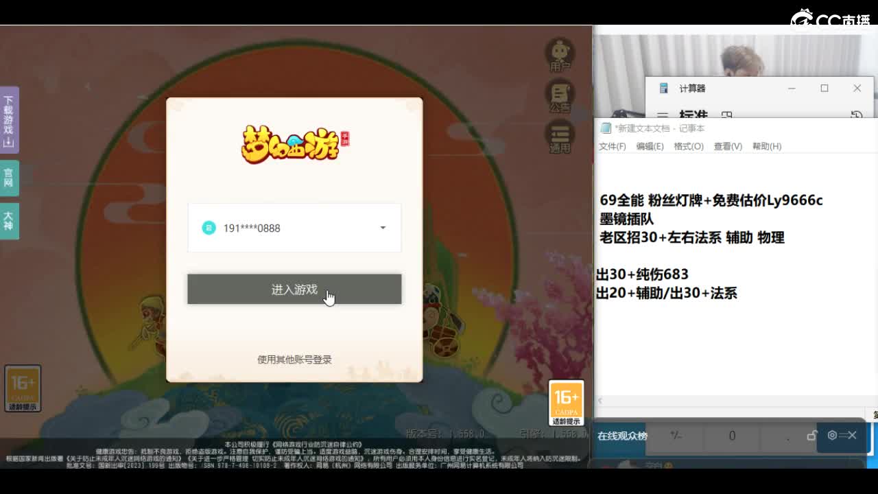
Task: Click the CC直播 logo
Action: click(831, 20)
